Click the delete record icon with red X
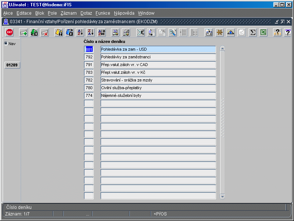Screen dimensions: 294x221 [45, 33]
